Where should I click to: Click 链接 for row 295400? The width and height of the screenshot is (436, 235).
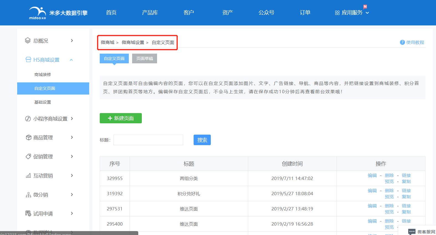(x=406, y=221)
